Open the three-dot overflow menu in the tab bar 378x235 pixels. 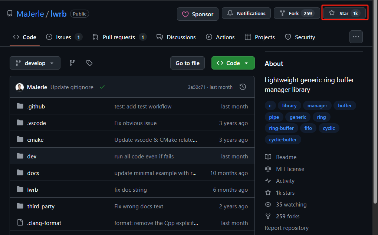click(356, 37)
